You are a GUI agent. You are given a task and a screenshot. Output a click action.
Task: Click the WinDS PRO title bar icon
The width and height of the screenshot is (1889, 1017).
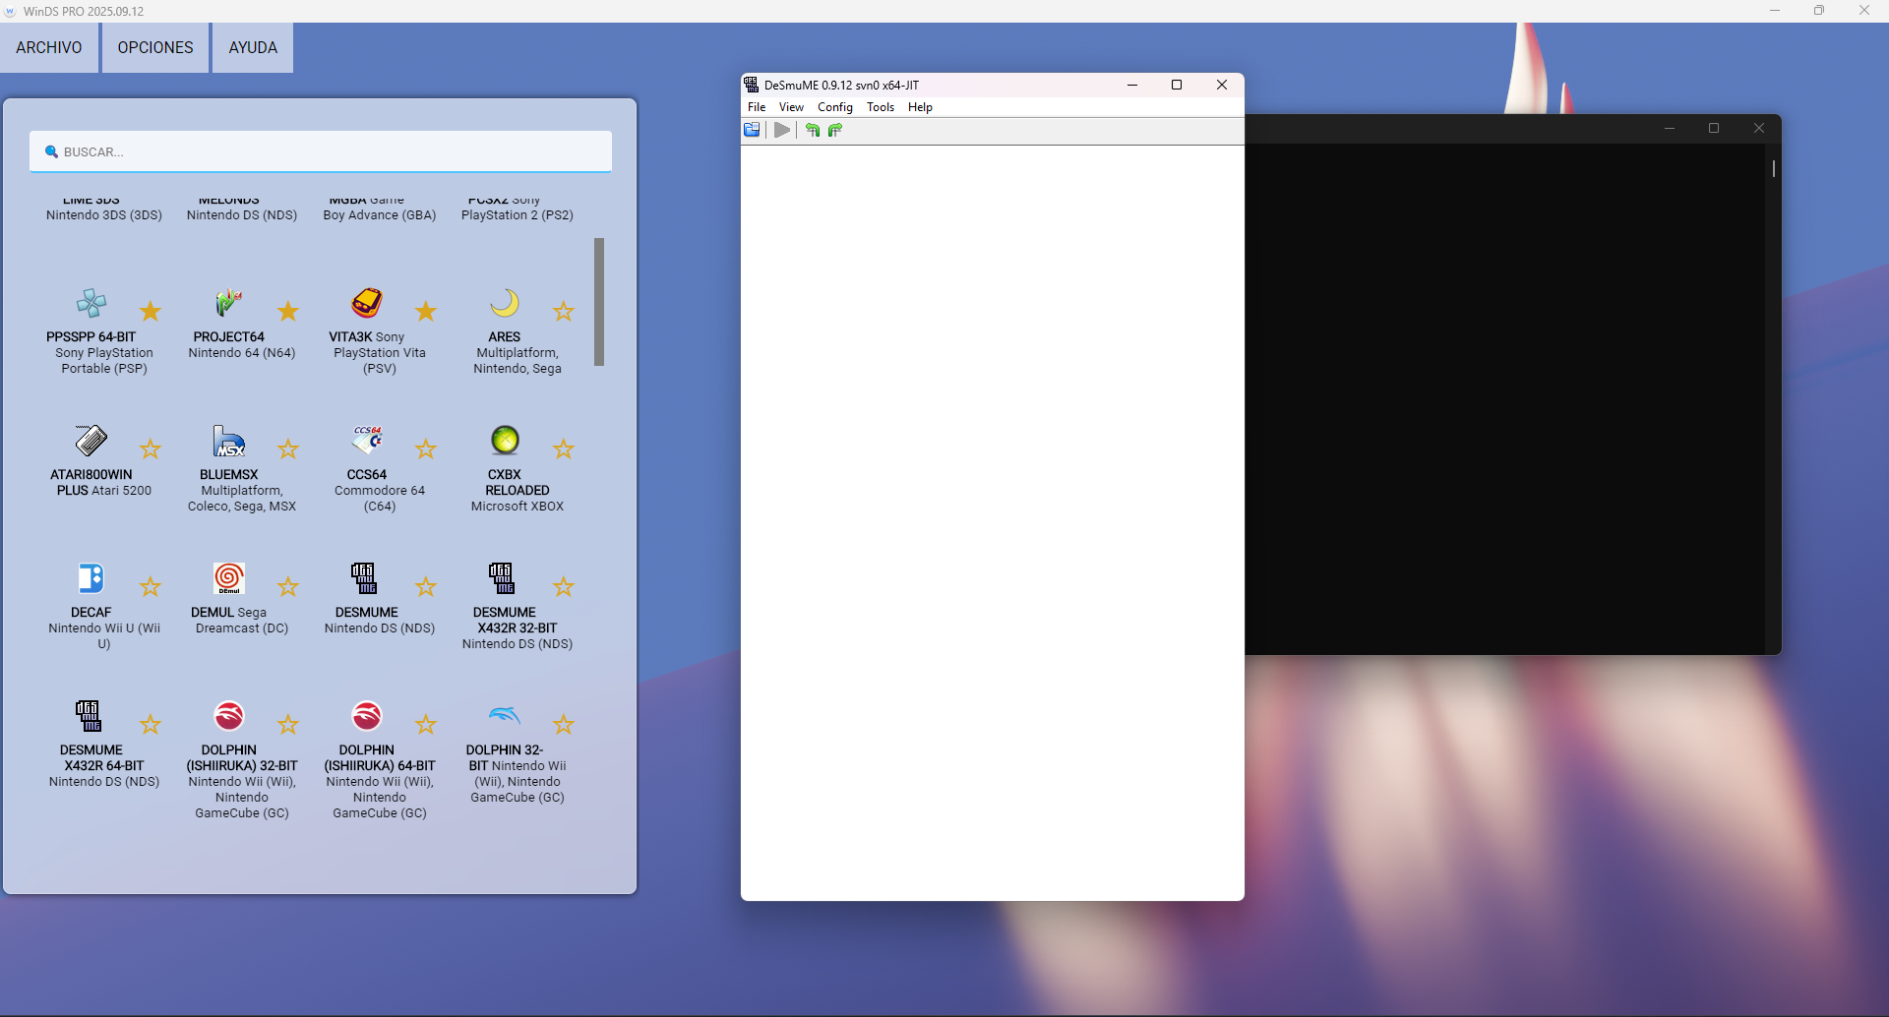click(11, 11)
